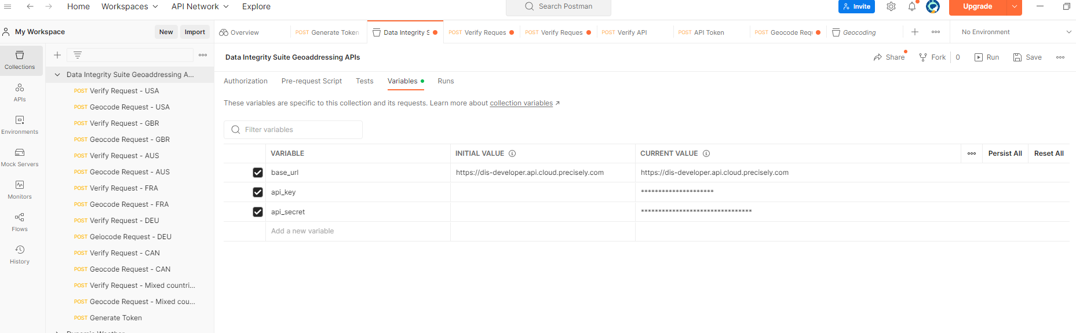The height and width of the screenshot is (333, 1076).
Task: Open the Flows sidebar panel
Action: 20,222
